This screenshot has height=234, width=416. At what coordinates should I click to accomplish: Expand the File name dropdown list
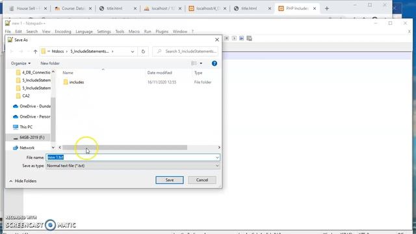click(x=217, y=157)
